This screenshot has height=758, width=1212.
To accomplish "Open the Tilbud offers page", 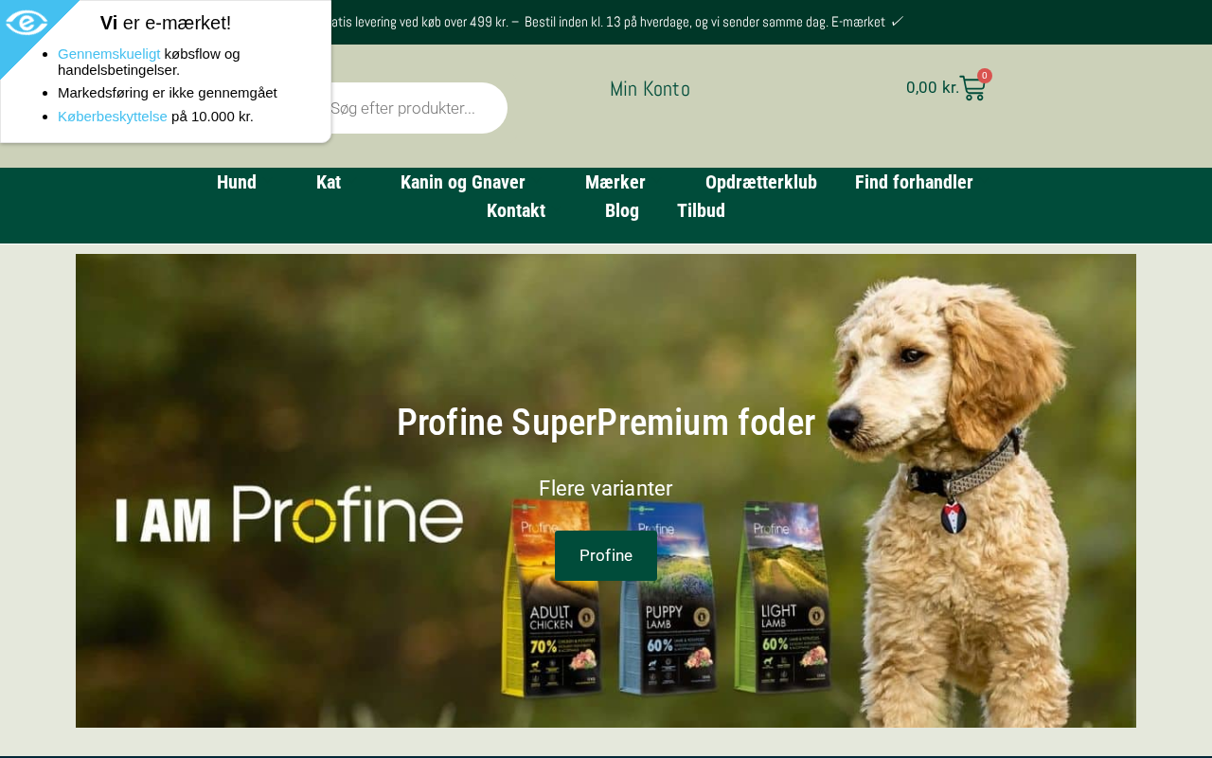I will (701, 210).
